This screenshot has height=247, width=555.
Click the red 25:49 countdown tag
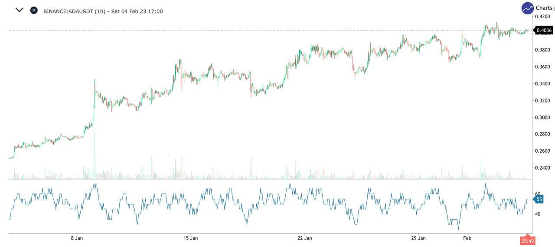click(x=527, y=241)
